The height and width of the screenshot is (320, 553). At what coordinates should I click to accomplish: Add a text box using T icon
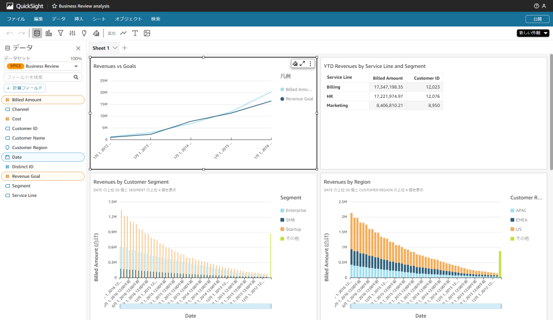[x=135, y=33]
